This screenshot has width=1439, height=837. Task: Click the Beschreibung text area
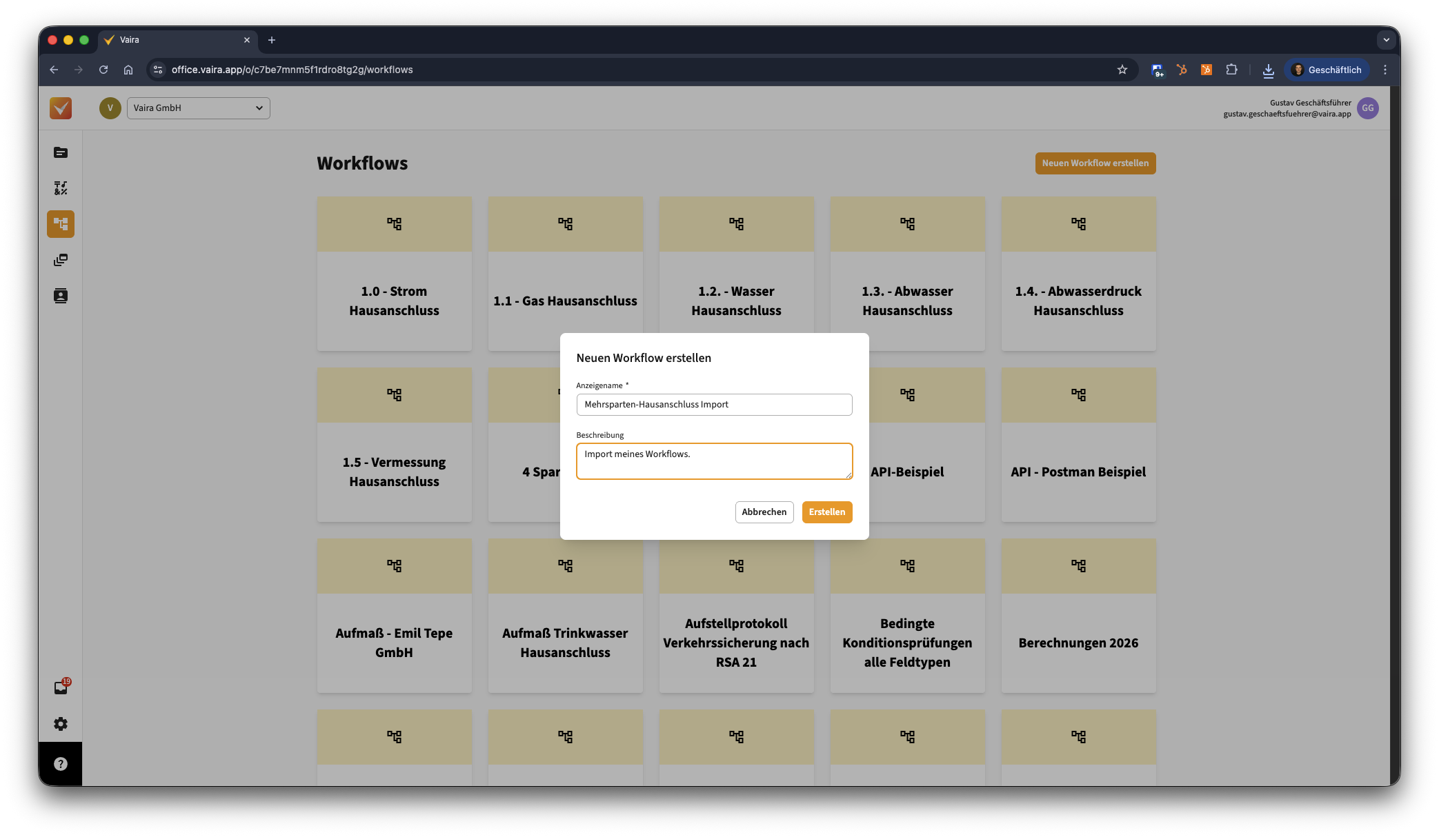(714, 461)
